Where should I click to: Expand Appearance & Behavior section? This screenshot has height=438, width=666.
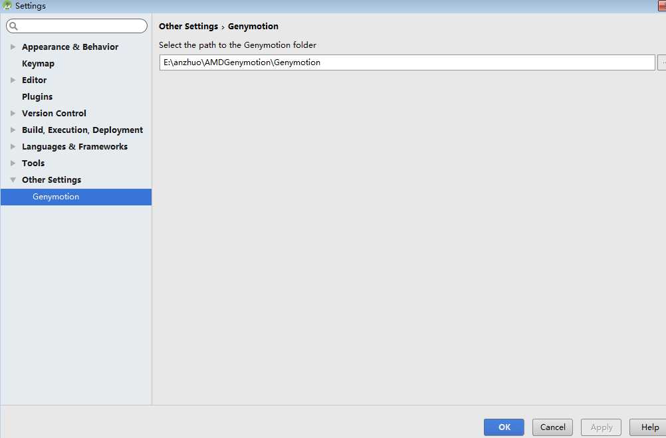pyautogui.click(x=13, y=47)
